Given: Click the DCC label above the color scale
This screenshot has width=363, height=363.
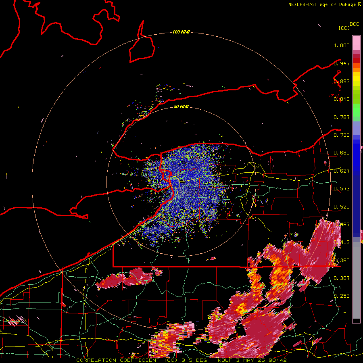Looking at the screenshot, I should tap(355, 24).
